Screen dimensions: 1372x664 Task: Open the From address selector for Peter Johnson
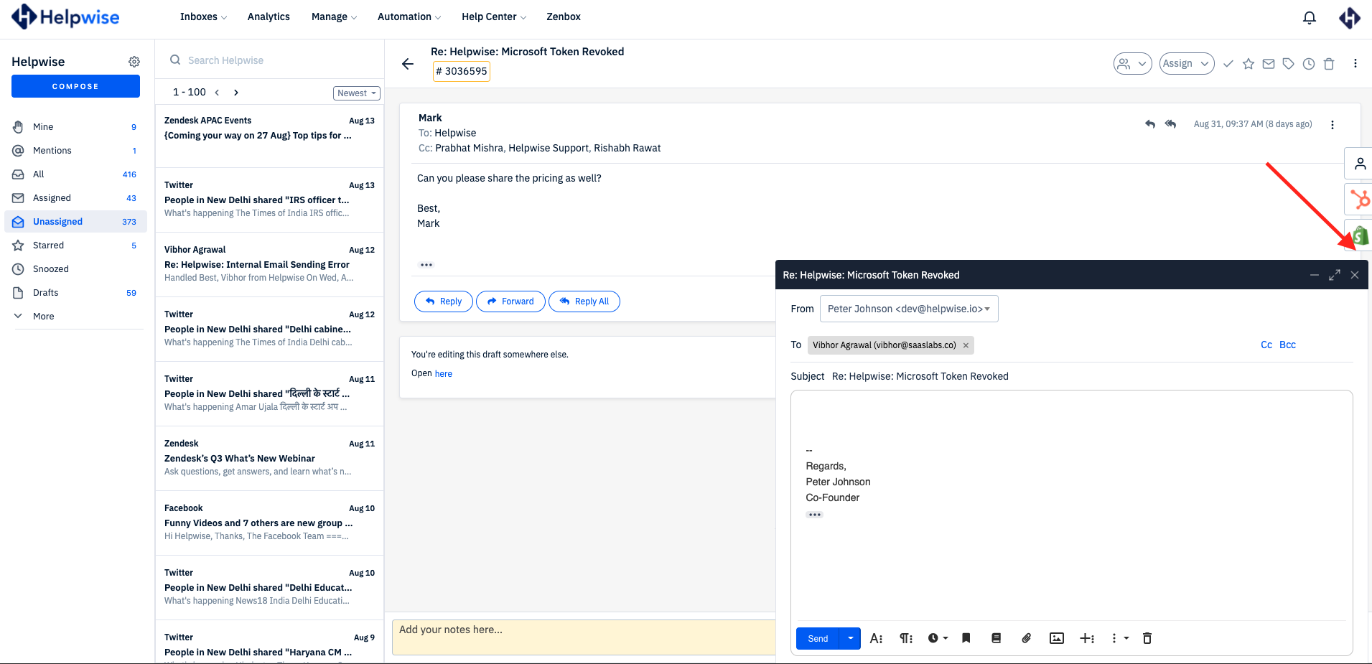point(908,308)
